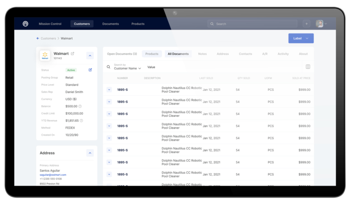The height and width of the screenshot is (204, 350).
Task: Click the $100,000.00 credit limit value
Action: pyautogui.click(x=74, y=114)
